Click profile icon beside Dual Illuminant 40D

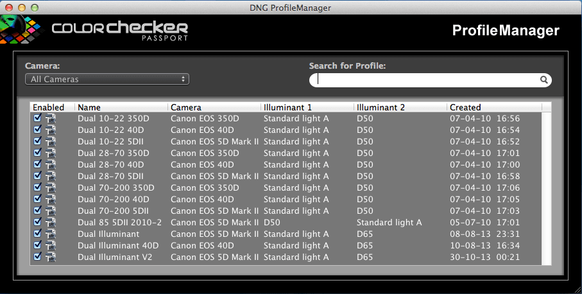pos(50,246)
